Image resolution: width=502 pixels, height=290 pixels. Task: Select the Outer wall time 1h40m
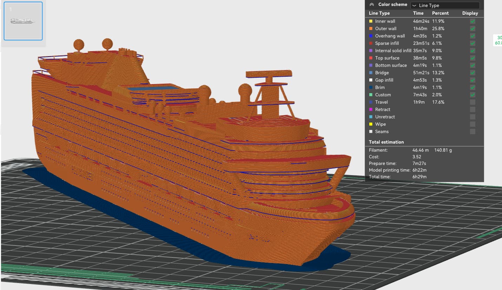[420, 28]
